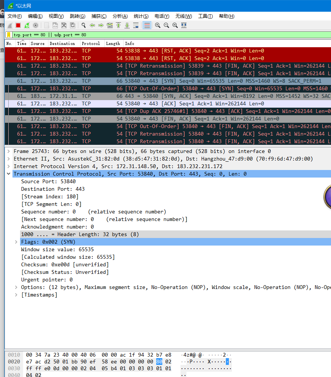The height and width of the screenshot is (377, 331).
Task: Open the 编辑(E) menu
Action: pos(35,16)
